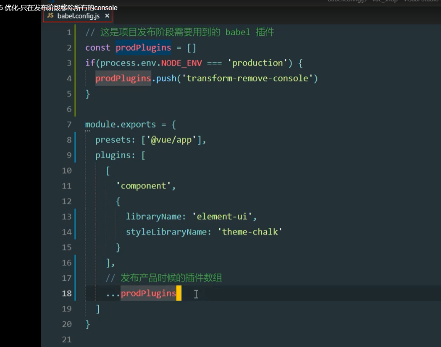Click 'process.env' on line 3
The height and width of the screenshot is (347, 441).
[x=128, y=63]
